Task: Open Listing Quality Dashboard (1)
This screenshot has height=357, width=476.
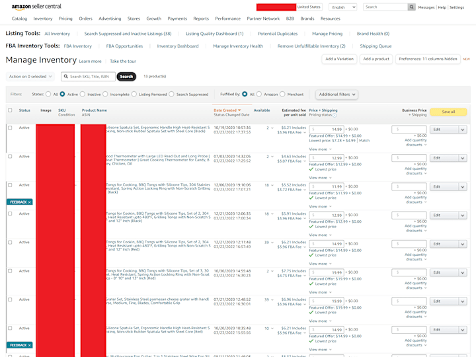Action: click(215, 34)
